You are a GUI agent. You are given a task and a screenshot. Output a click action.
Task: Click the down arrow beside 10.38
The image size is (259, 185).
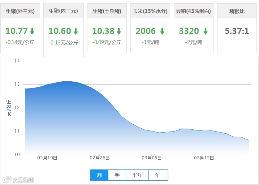pos(119,31)
